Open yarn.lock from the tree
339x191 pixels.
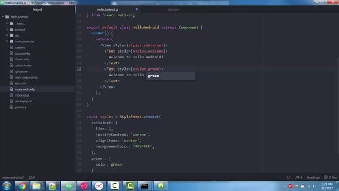[x=21, y=107]
